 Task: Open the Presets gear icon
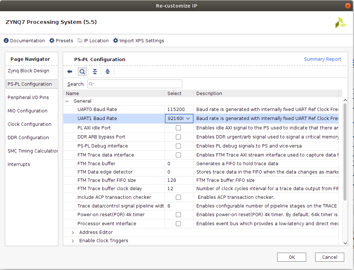(x=52, y=41)
